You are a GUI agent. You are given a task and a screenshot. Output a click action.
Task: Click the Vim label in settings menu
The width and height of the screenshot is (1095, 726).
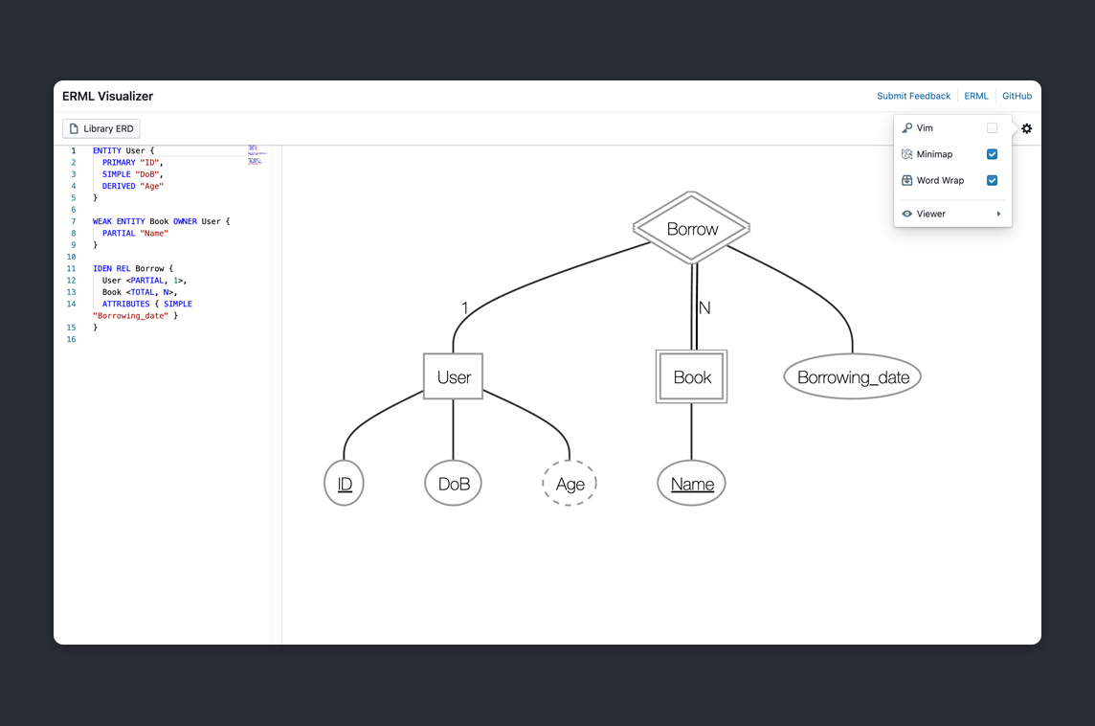tap(925, 128)
